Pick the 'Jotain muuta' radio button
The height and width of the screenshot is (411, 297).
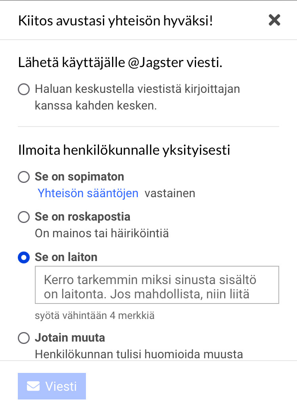[x=24, y=338]
